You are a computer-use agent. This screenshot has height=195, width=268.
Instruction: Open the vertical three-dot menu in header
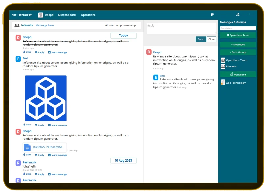[x=249, y=14]
